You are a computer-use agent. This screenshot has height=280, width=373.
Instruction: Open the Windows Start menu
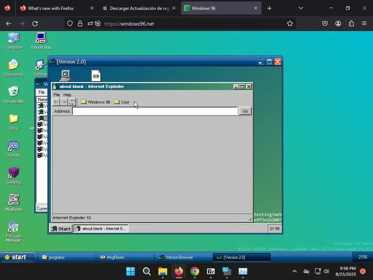pyautogui.click(x=131, y=271)
